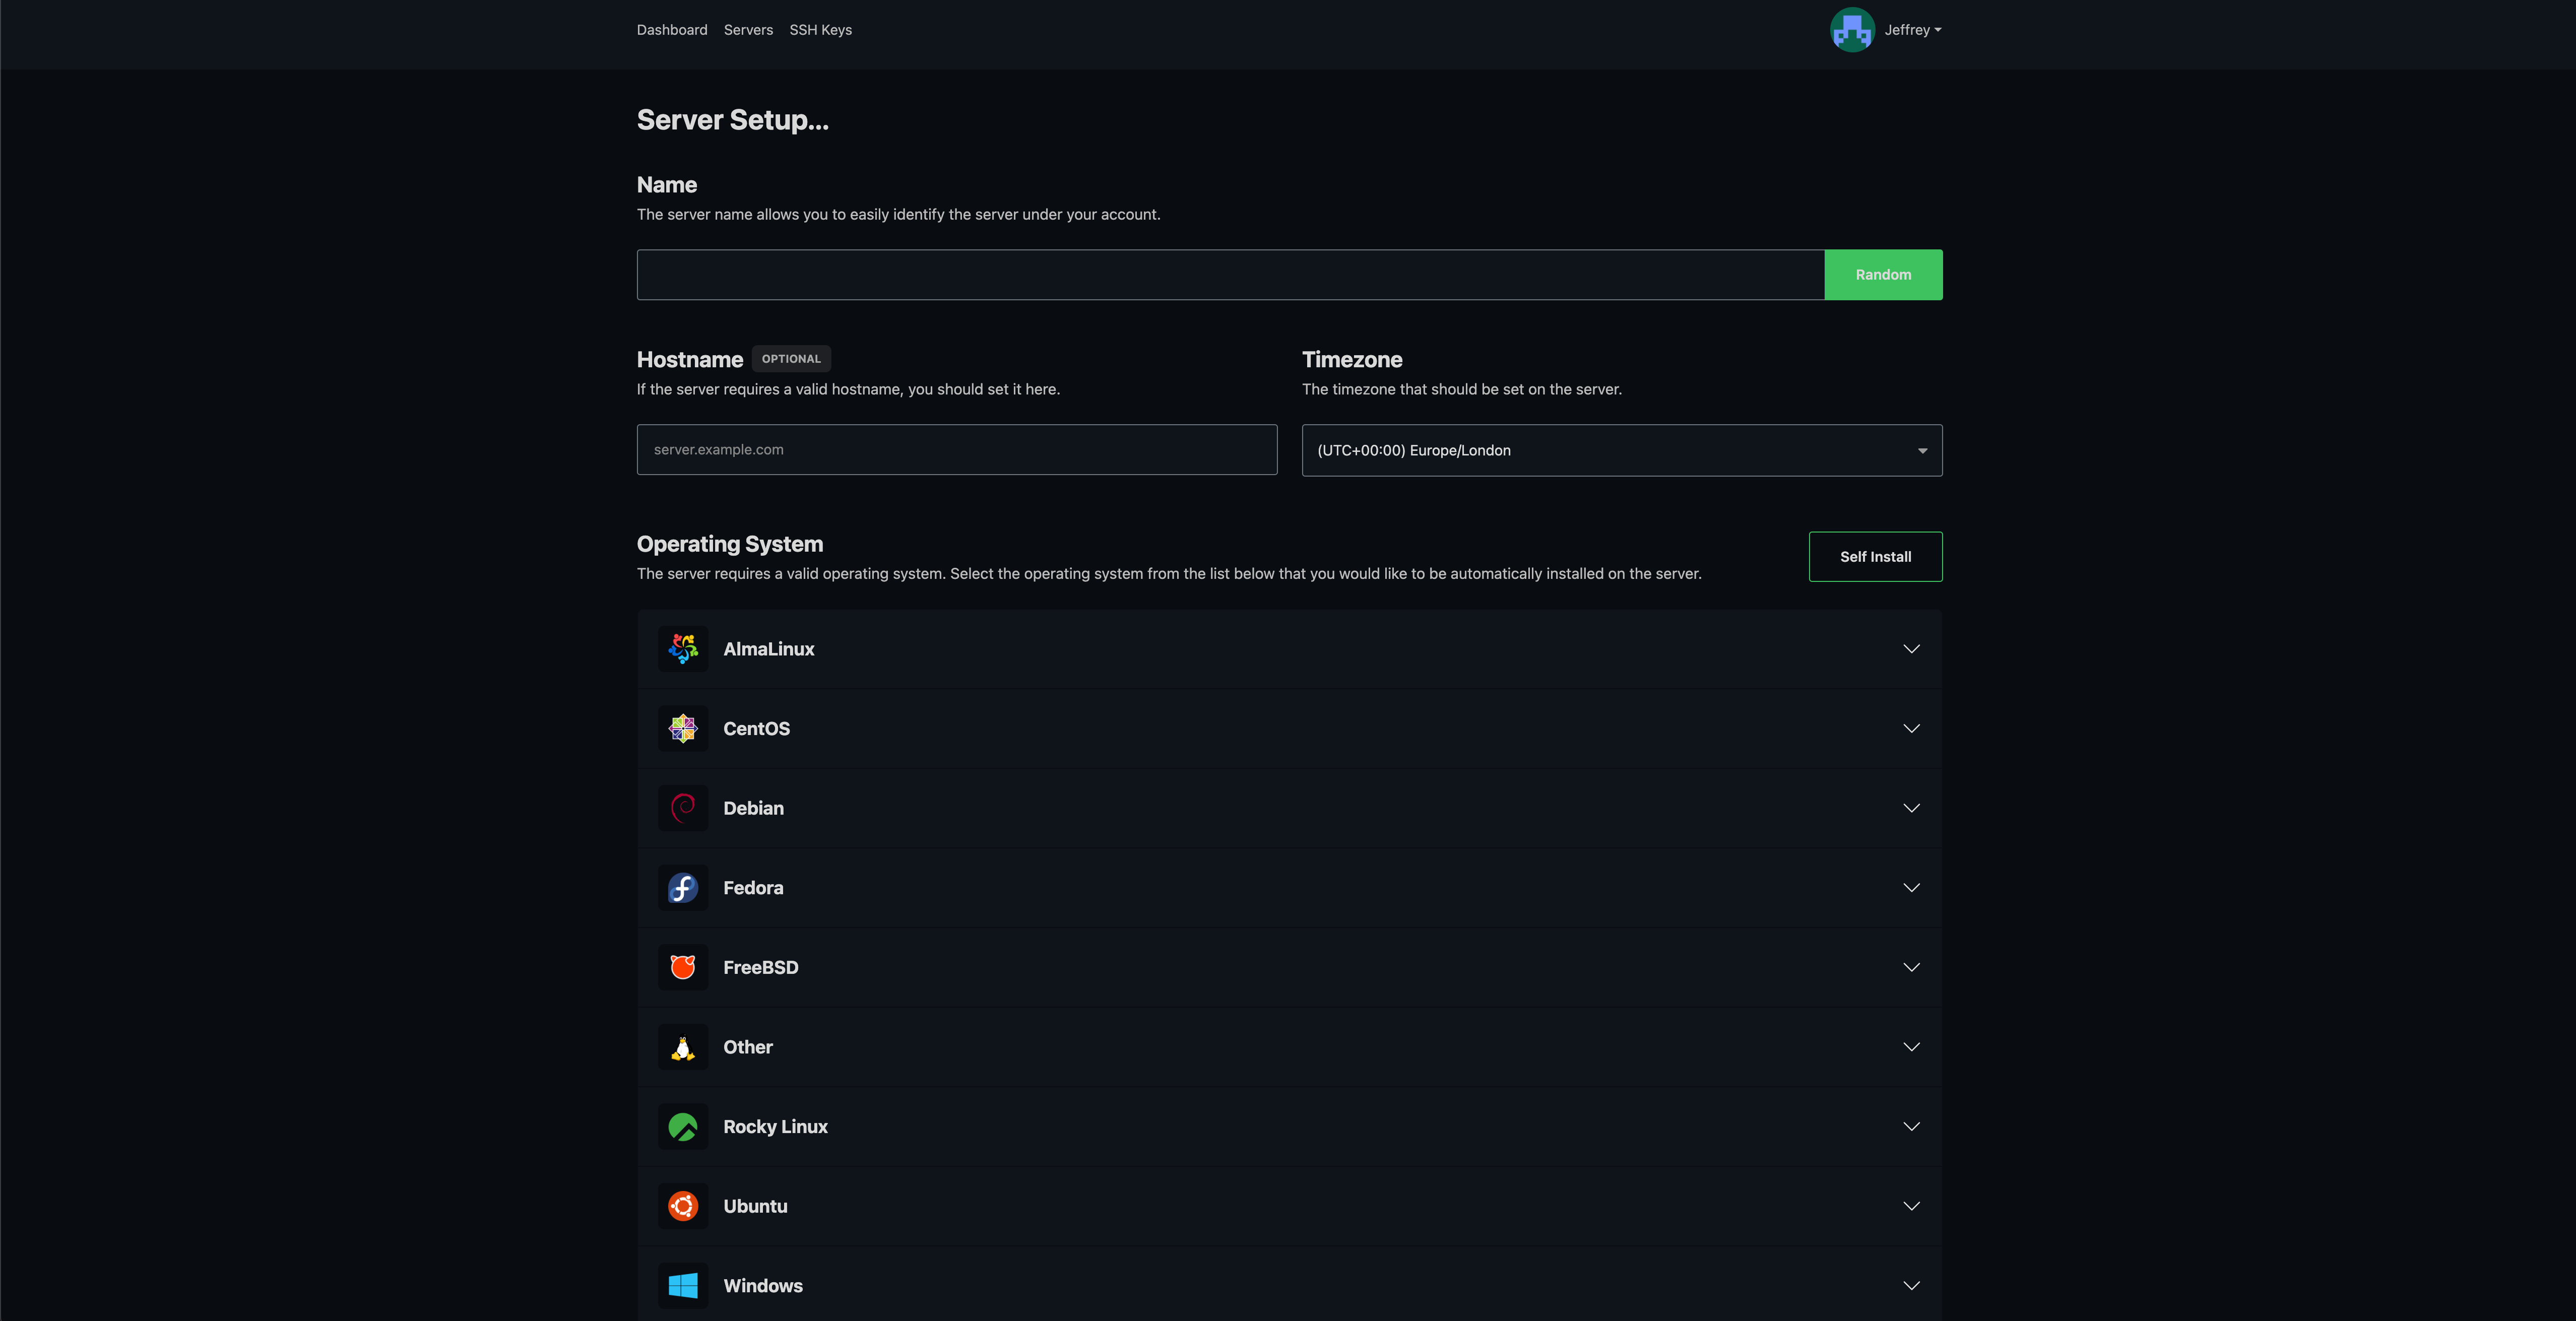The image size is (2576, 1321).
Task: Open the Servers navigation link
Action: pos(748,30)
